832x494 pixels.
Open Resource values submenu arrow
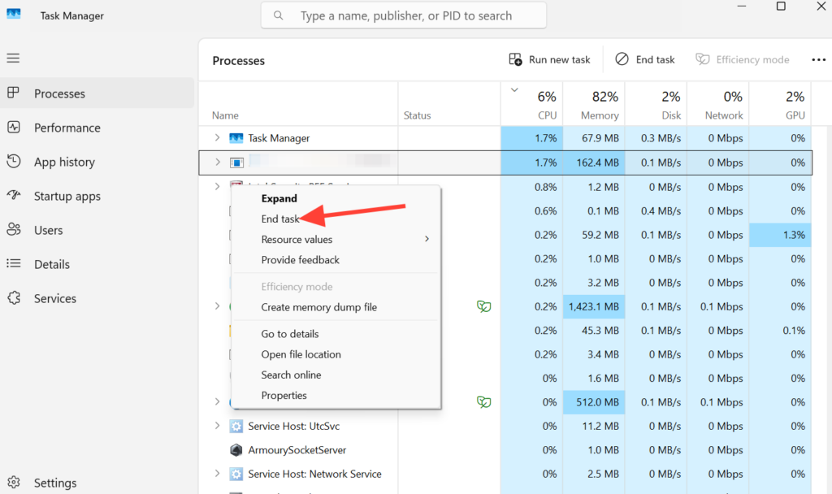click(427, 240)
